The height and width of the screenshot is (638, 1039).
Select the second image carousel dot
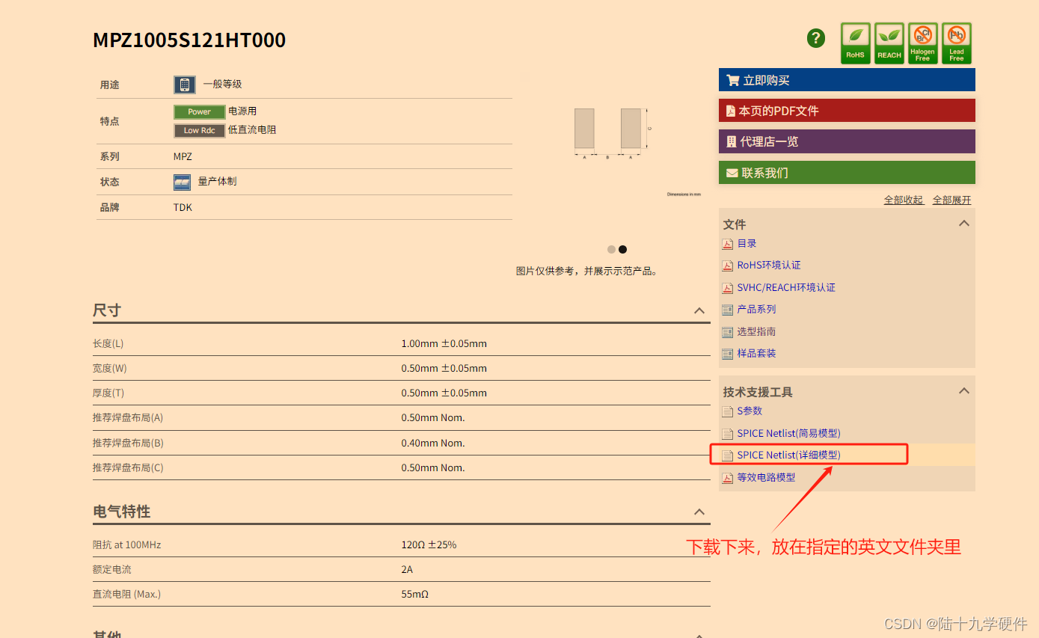click(622, 249)
